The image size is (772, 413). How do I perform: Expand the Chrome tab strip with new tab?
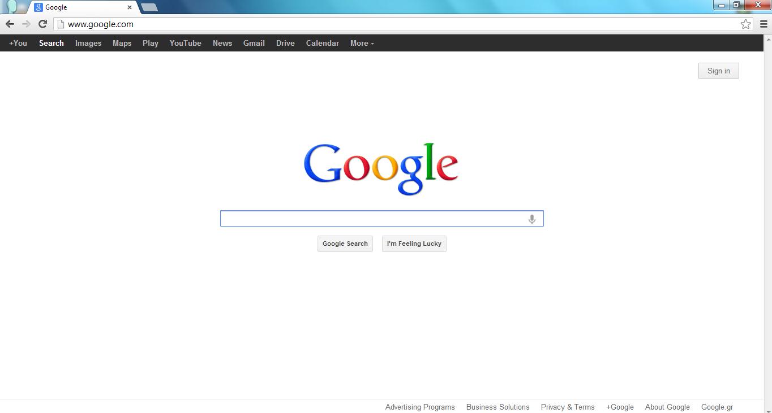coord(149,7)
